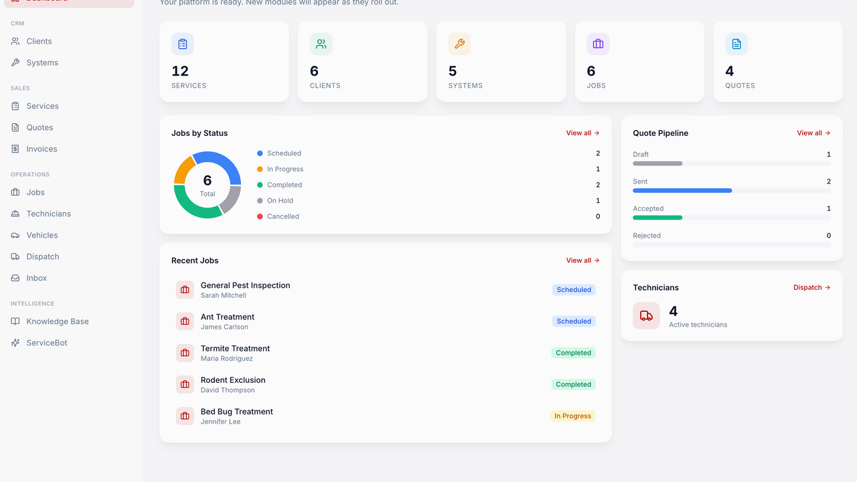Screen dimensions: 857x482
Task: Click client name Jennifer Lee
Action: pyautogui.click(x=221, y=422)
